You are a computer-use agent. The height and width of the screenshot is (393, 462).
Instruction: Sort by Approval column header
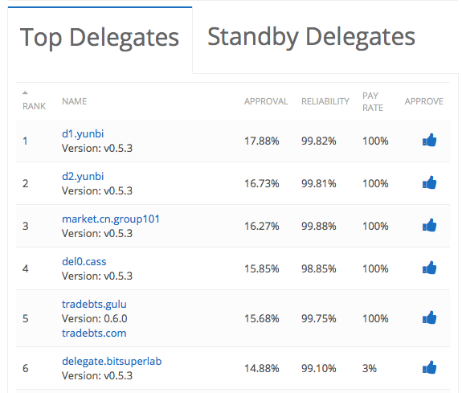266,101
